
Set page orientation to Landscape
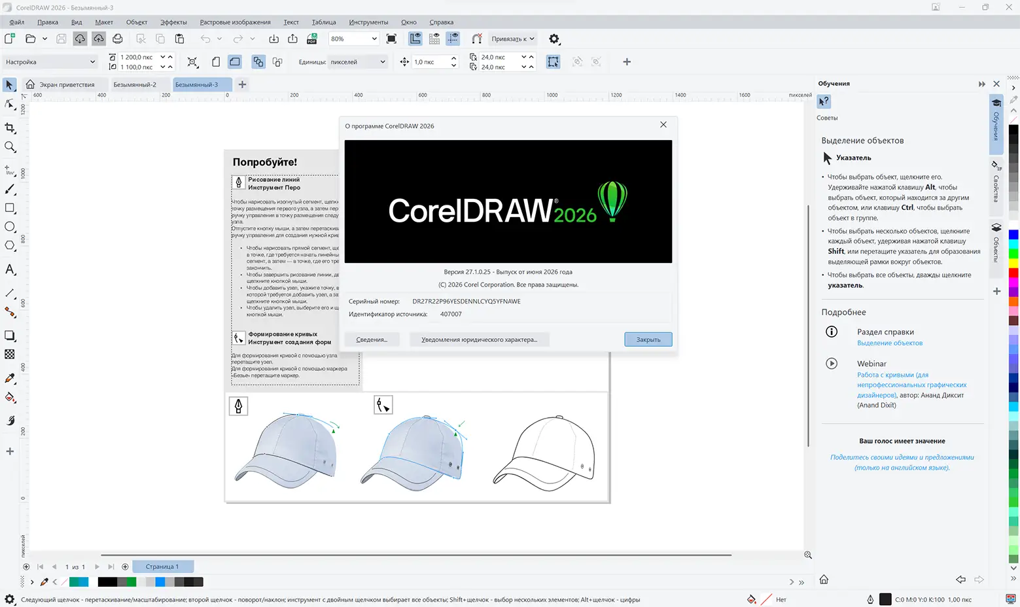[x=235, y=61]
